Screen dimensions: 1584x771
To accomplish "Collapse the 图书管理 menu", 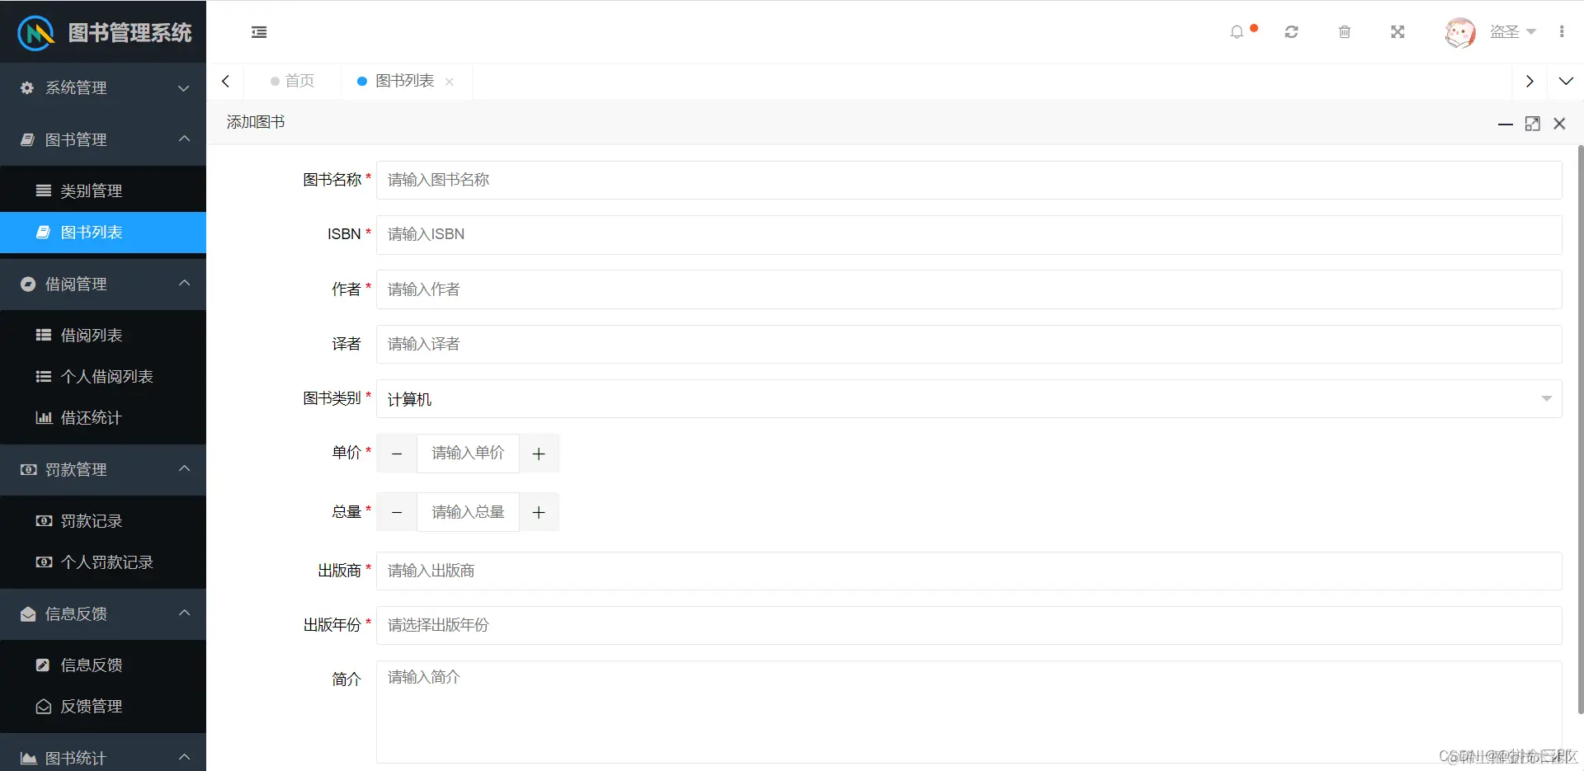I will click(x=103, y=139).
